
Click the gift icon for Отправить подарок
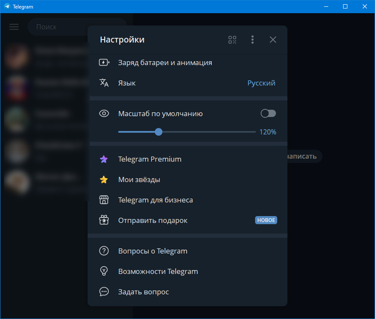pos(104,220)
